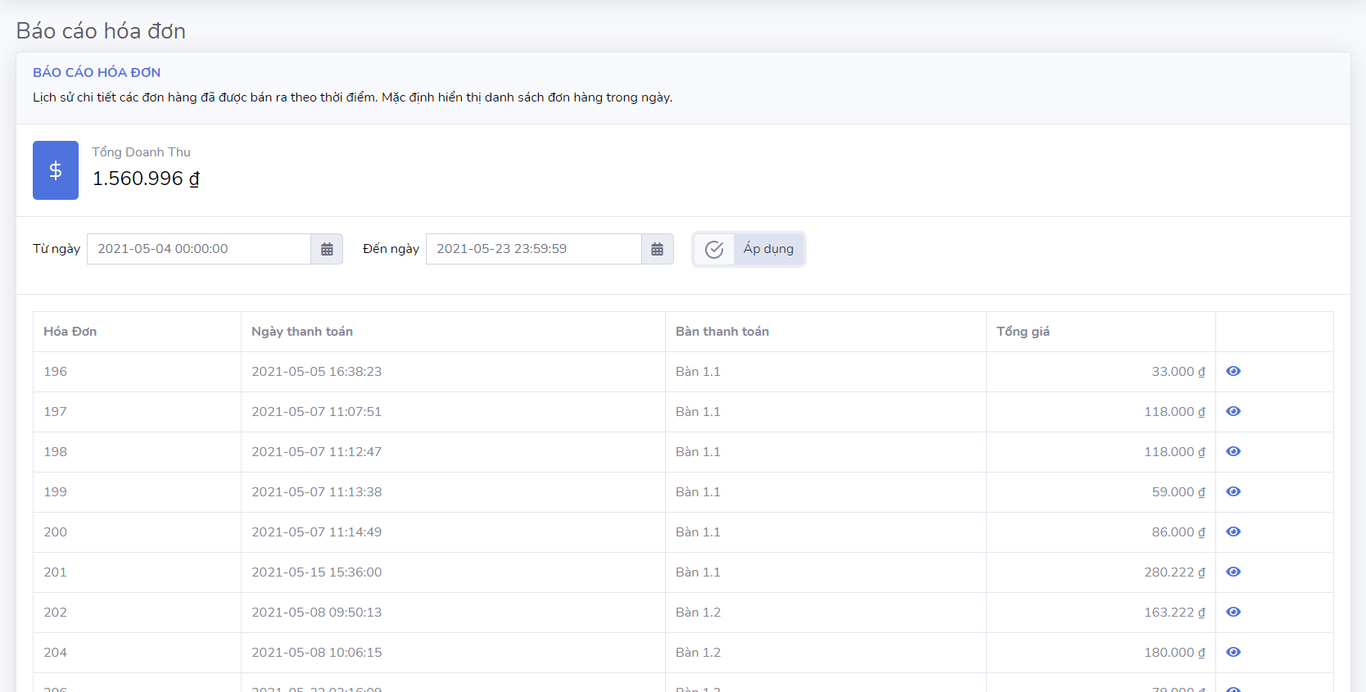The width and height of the screenshot is (1366, 692).
Task: Open eye icon for invoice 204
Action: click(x=1233, y=652)
